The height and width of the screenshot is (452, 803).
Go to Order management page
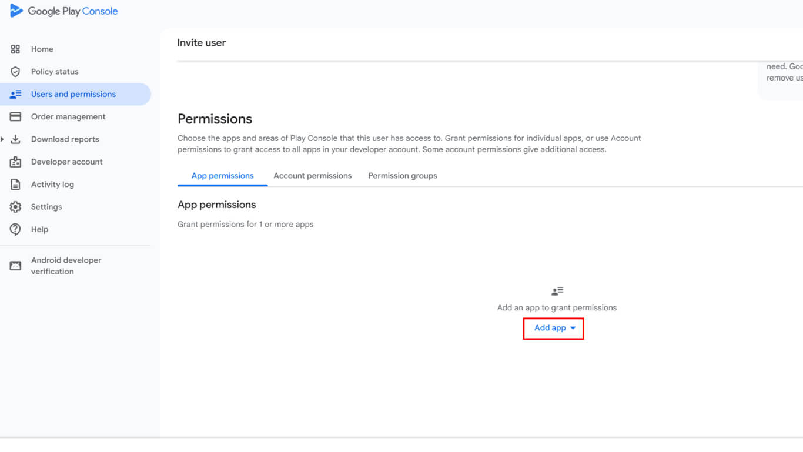point(68,117)
